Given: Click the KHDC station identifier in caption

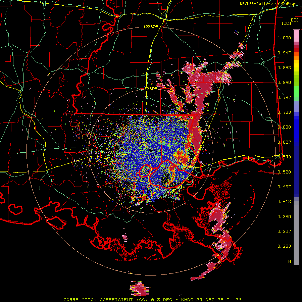Looking at the screenshot, I should [188, 300].
